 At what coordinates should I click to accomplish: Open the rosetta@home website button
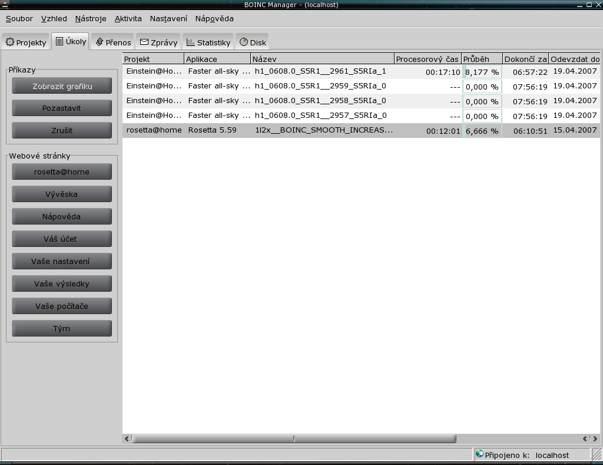[x=62, y=172]
